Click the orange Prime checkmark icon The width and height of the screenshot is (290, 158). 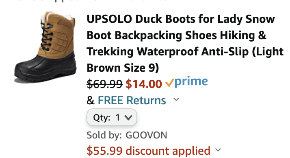170,83
